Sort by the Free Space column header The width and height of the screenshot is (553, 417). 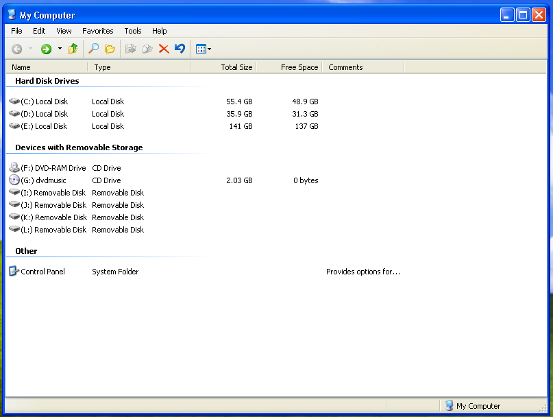289,67
